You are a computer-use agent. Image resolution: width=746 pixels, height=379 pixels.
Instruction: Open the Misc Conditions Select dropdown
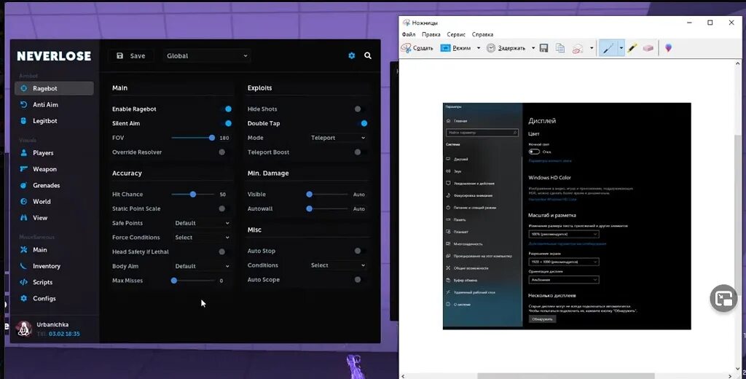pos(338,265)
